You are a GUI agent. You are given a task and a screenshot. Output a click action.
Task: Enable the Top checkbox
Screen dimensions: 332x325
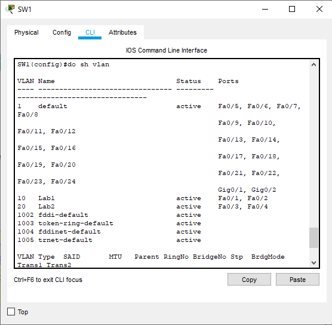pos(11,311)
